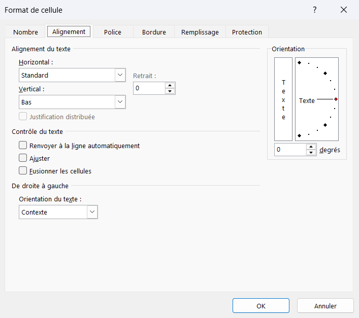Open help with the question mark icon
The image size is (359, 318).
[x=315, y=10]
